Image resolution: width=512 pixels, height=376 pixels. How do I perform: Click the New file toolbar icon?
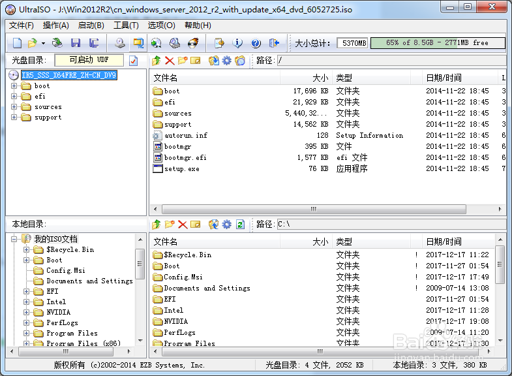point(17,43)
